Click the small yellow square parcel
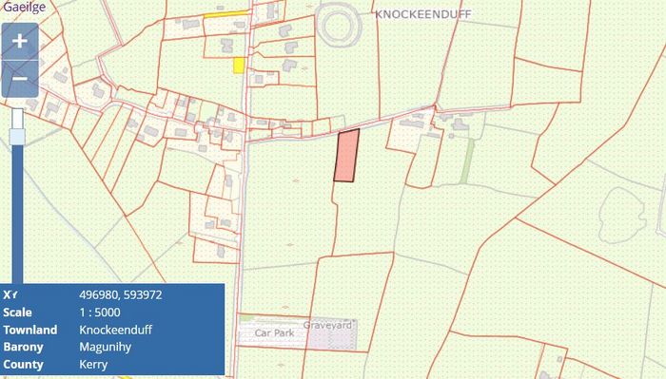The width and height of the screenshot is (666, 379). (x=239, y=66)
